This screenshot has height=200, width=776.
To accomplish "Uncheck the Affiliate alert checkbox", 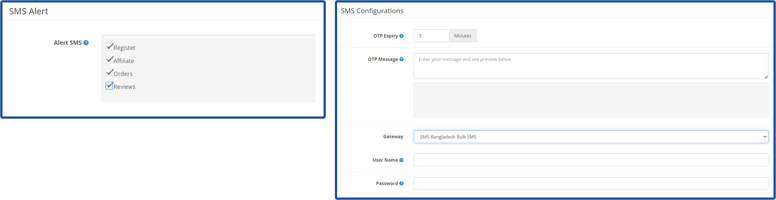I will [x=109, y=60].
